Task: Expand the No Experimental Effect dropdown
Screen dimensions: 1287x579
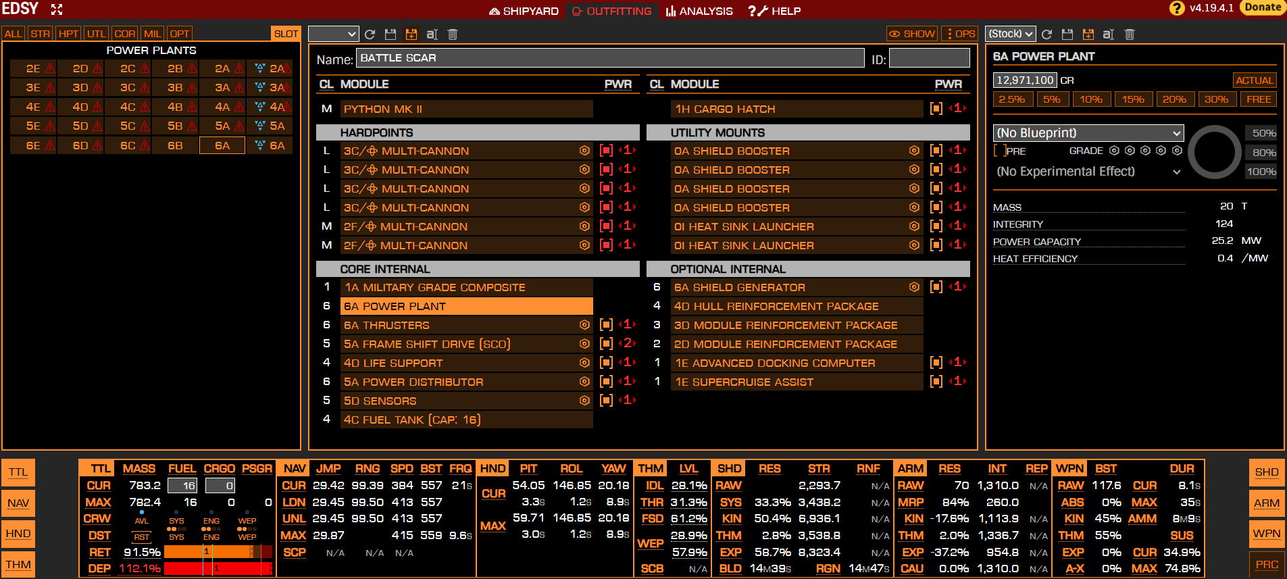Action: 1088,172
